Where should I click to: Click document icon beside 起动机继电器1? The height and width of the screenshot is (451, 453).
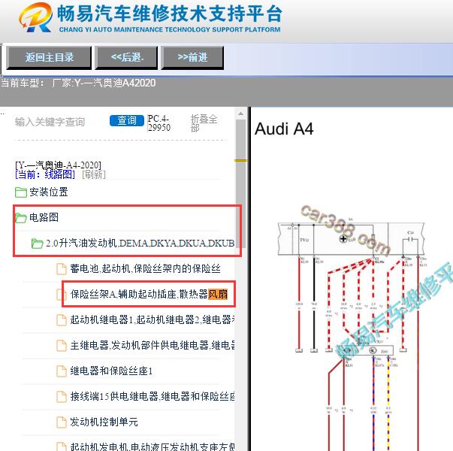(x=62, y=319)
